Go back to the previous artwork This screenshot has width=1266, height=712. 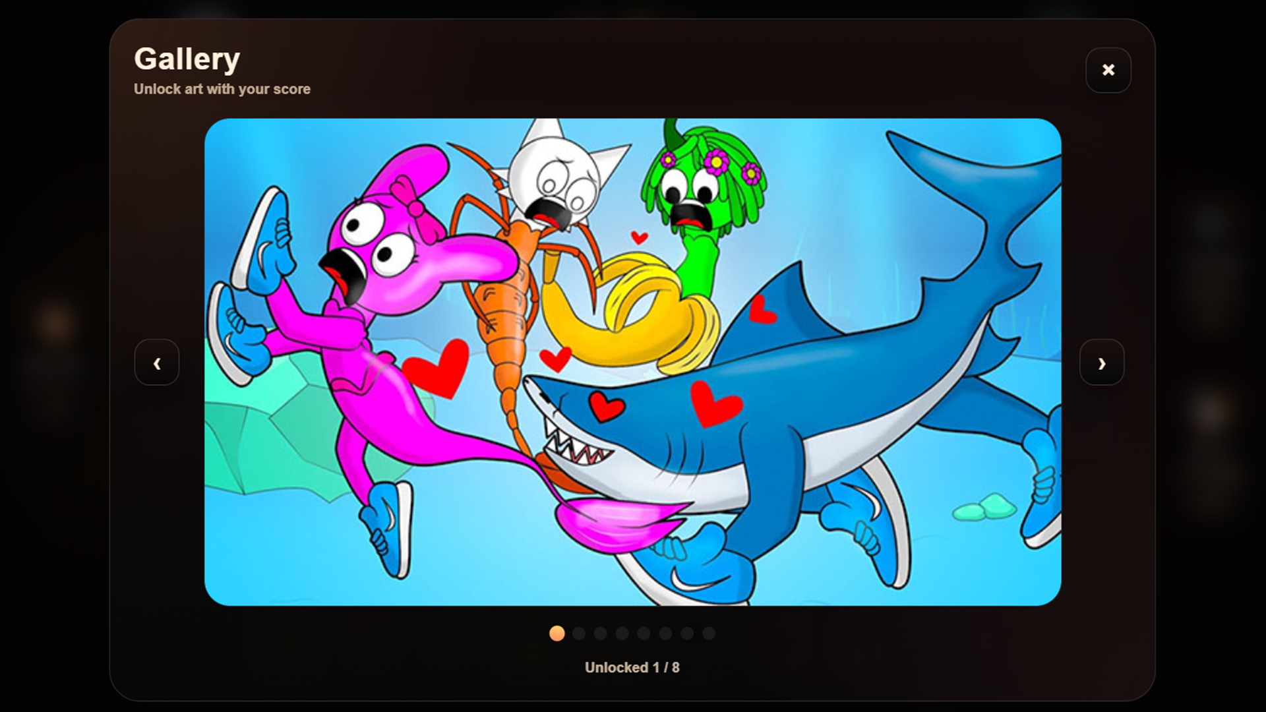(157, 363)
